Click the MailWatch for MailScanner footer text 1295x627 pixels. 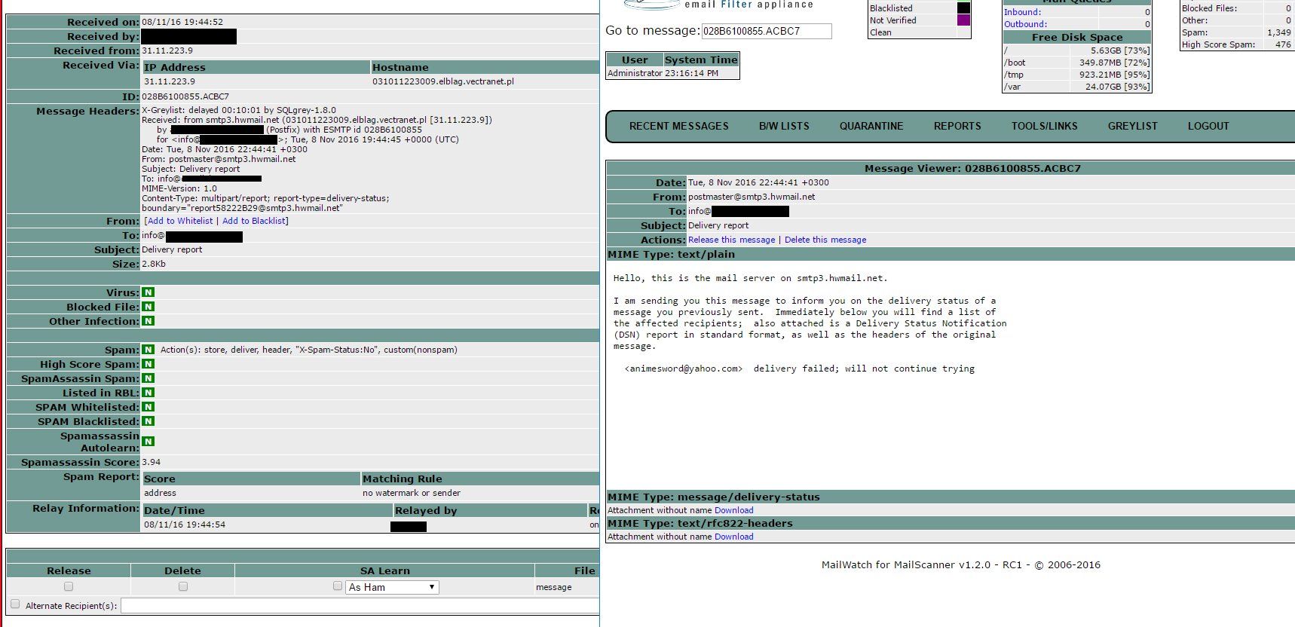pyautogui.click(x=960, y=564)
